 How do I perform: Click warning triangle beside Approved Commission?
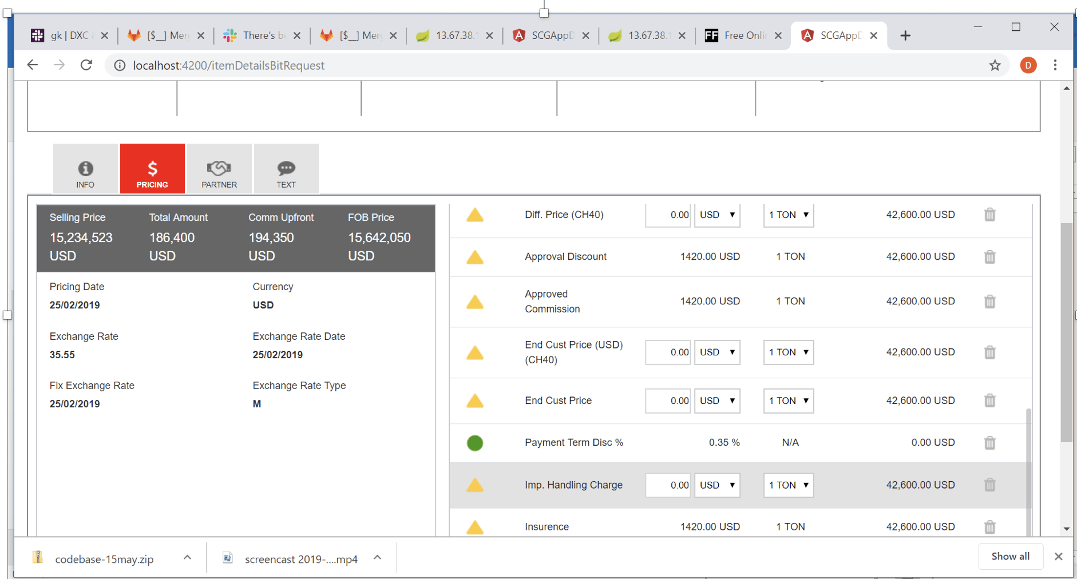pyautogui.click(x=475, y=302)
